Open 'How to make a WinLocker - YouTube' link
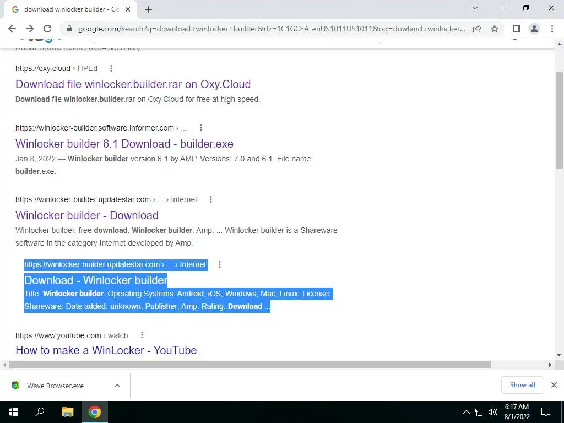Image resolution: width=564 pixels, height=423 pixels. click(106, 350)
